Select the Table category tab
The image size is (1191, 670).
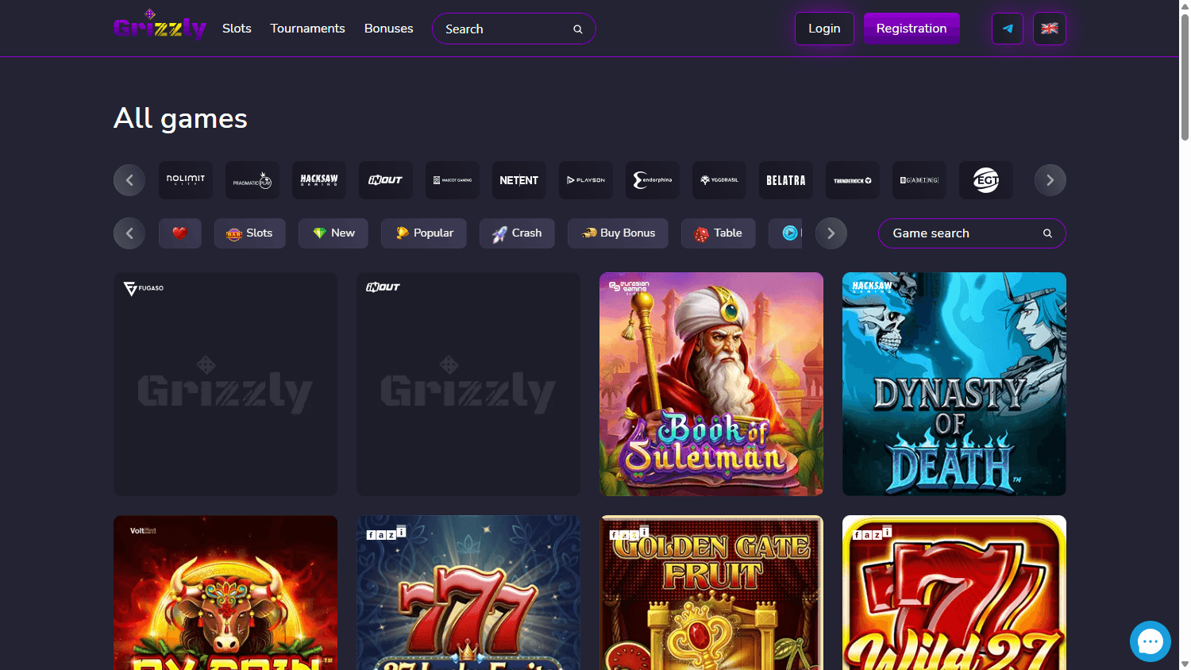click(x=719, y=233)
